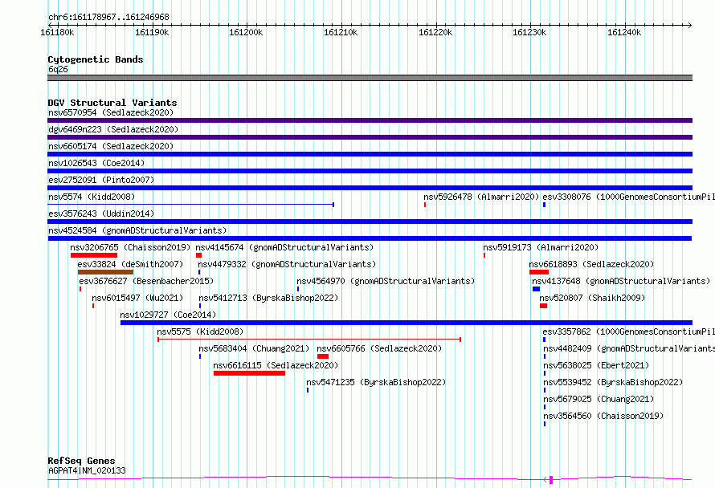Select the 6q26 band label
715x488 pixels.
[x=58, y=69]
